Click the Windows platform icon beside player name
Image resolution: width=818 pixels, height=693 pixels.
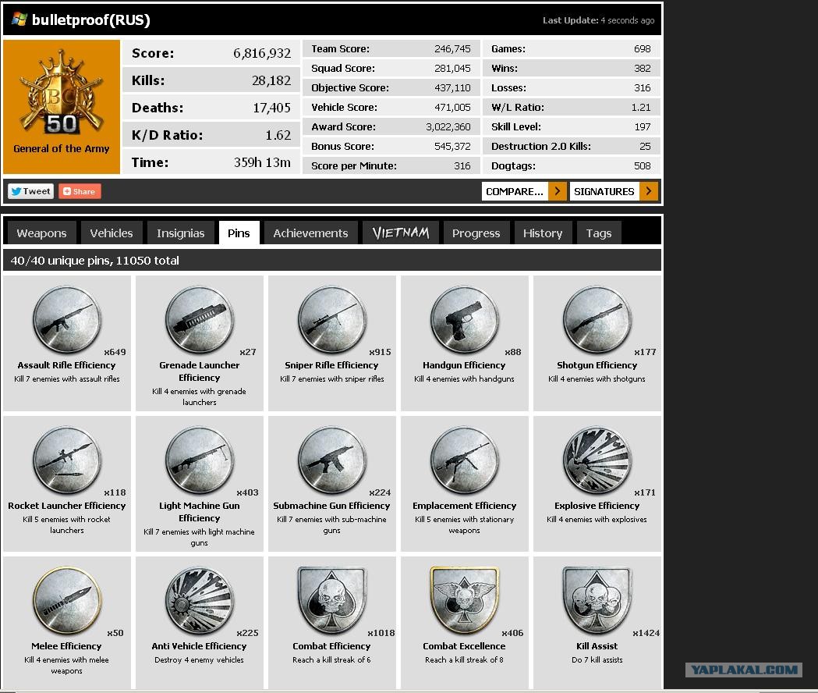19,20
